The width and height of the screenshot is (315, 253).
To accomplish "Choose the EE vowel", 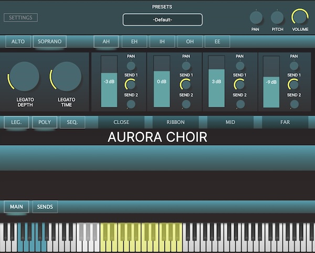I will coord(217,41).
